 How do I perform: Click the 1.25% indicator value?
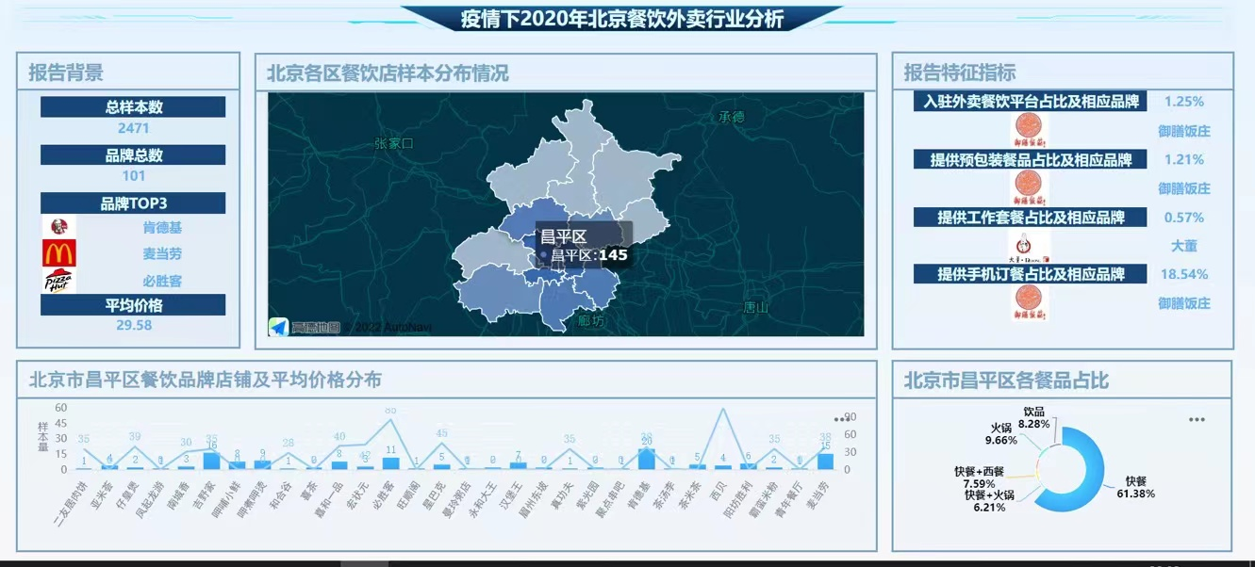coord(1183,101)
